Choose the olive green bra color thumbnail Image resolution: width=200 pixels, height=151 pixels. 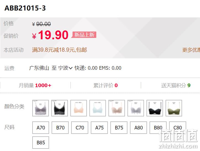tap(174, 108)
